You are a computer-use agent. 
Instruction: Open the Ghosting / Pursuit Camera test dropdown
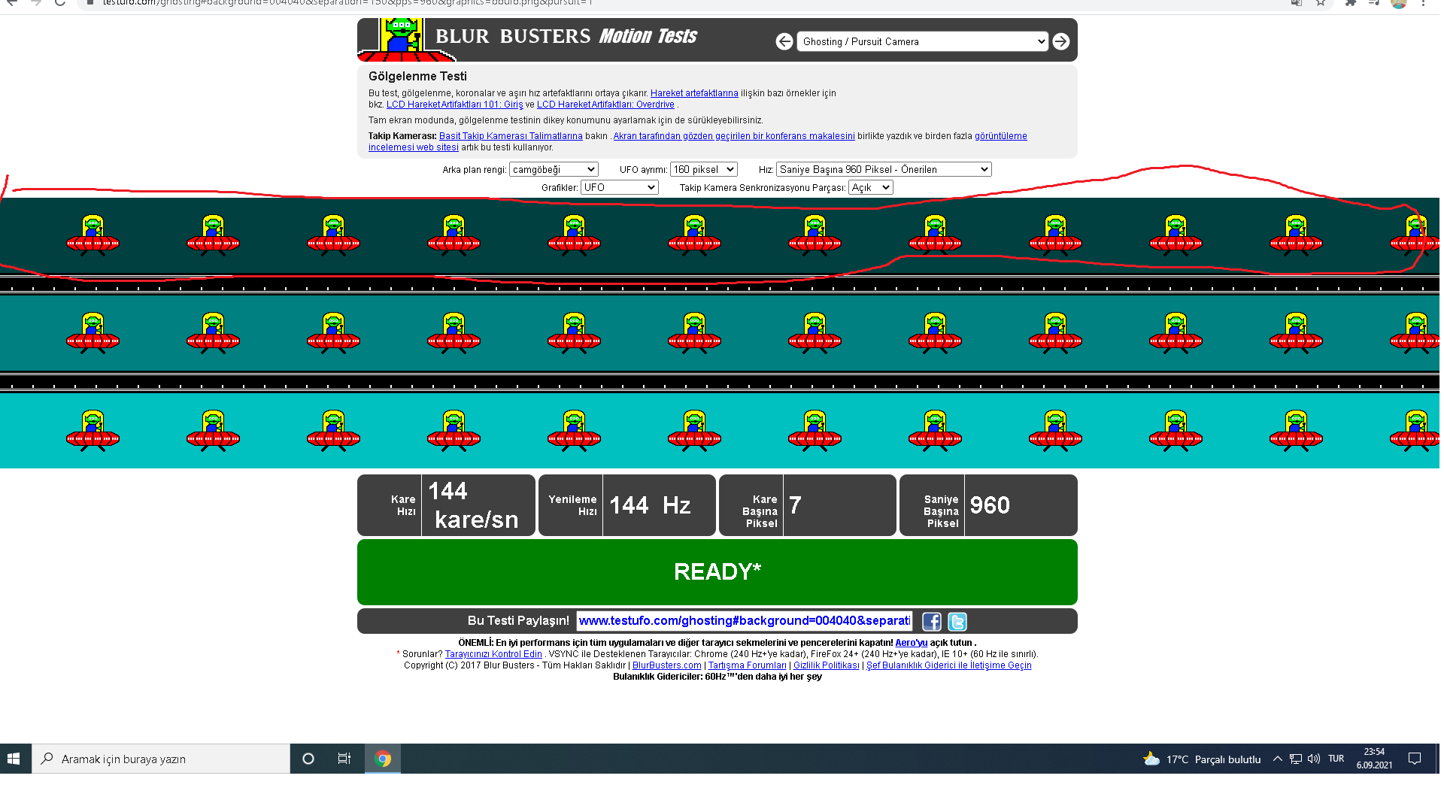tap(923, 41)
